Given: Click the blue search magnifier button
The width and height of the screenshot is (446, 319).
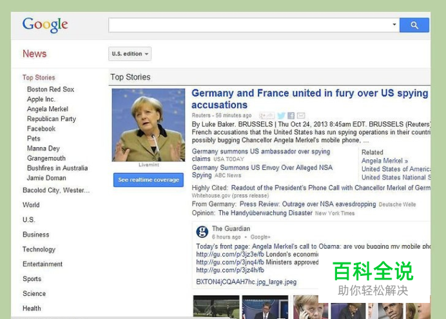Looking at the screenshot, I should tap(414, 25).
